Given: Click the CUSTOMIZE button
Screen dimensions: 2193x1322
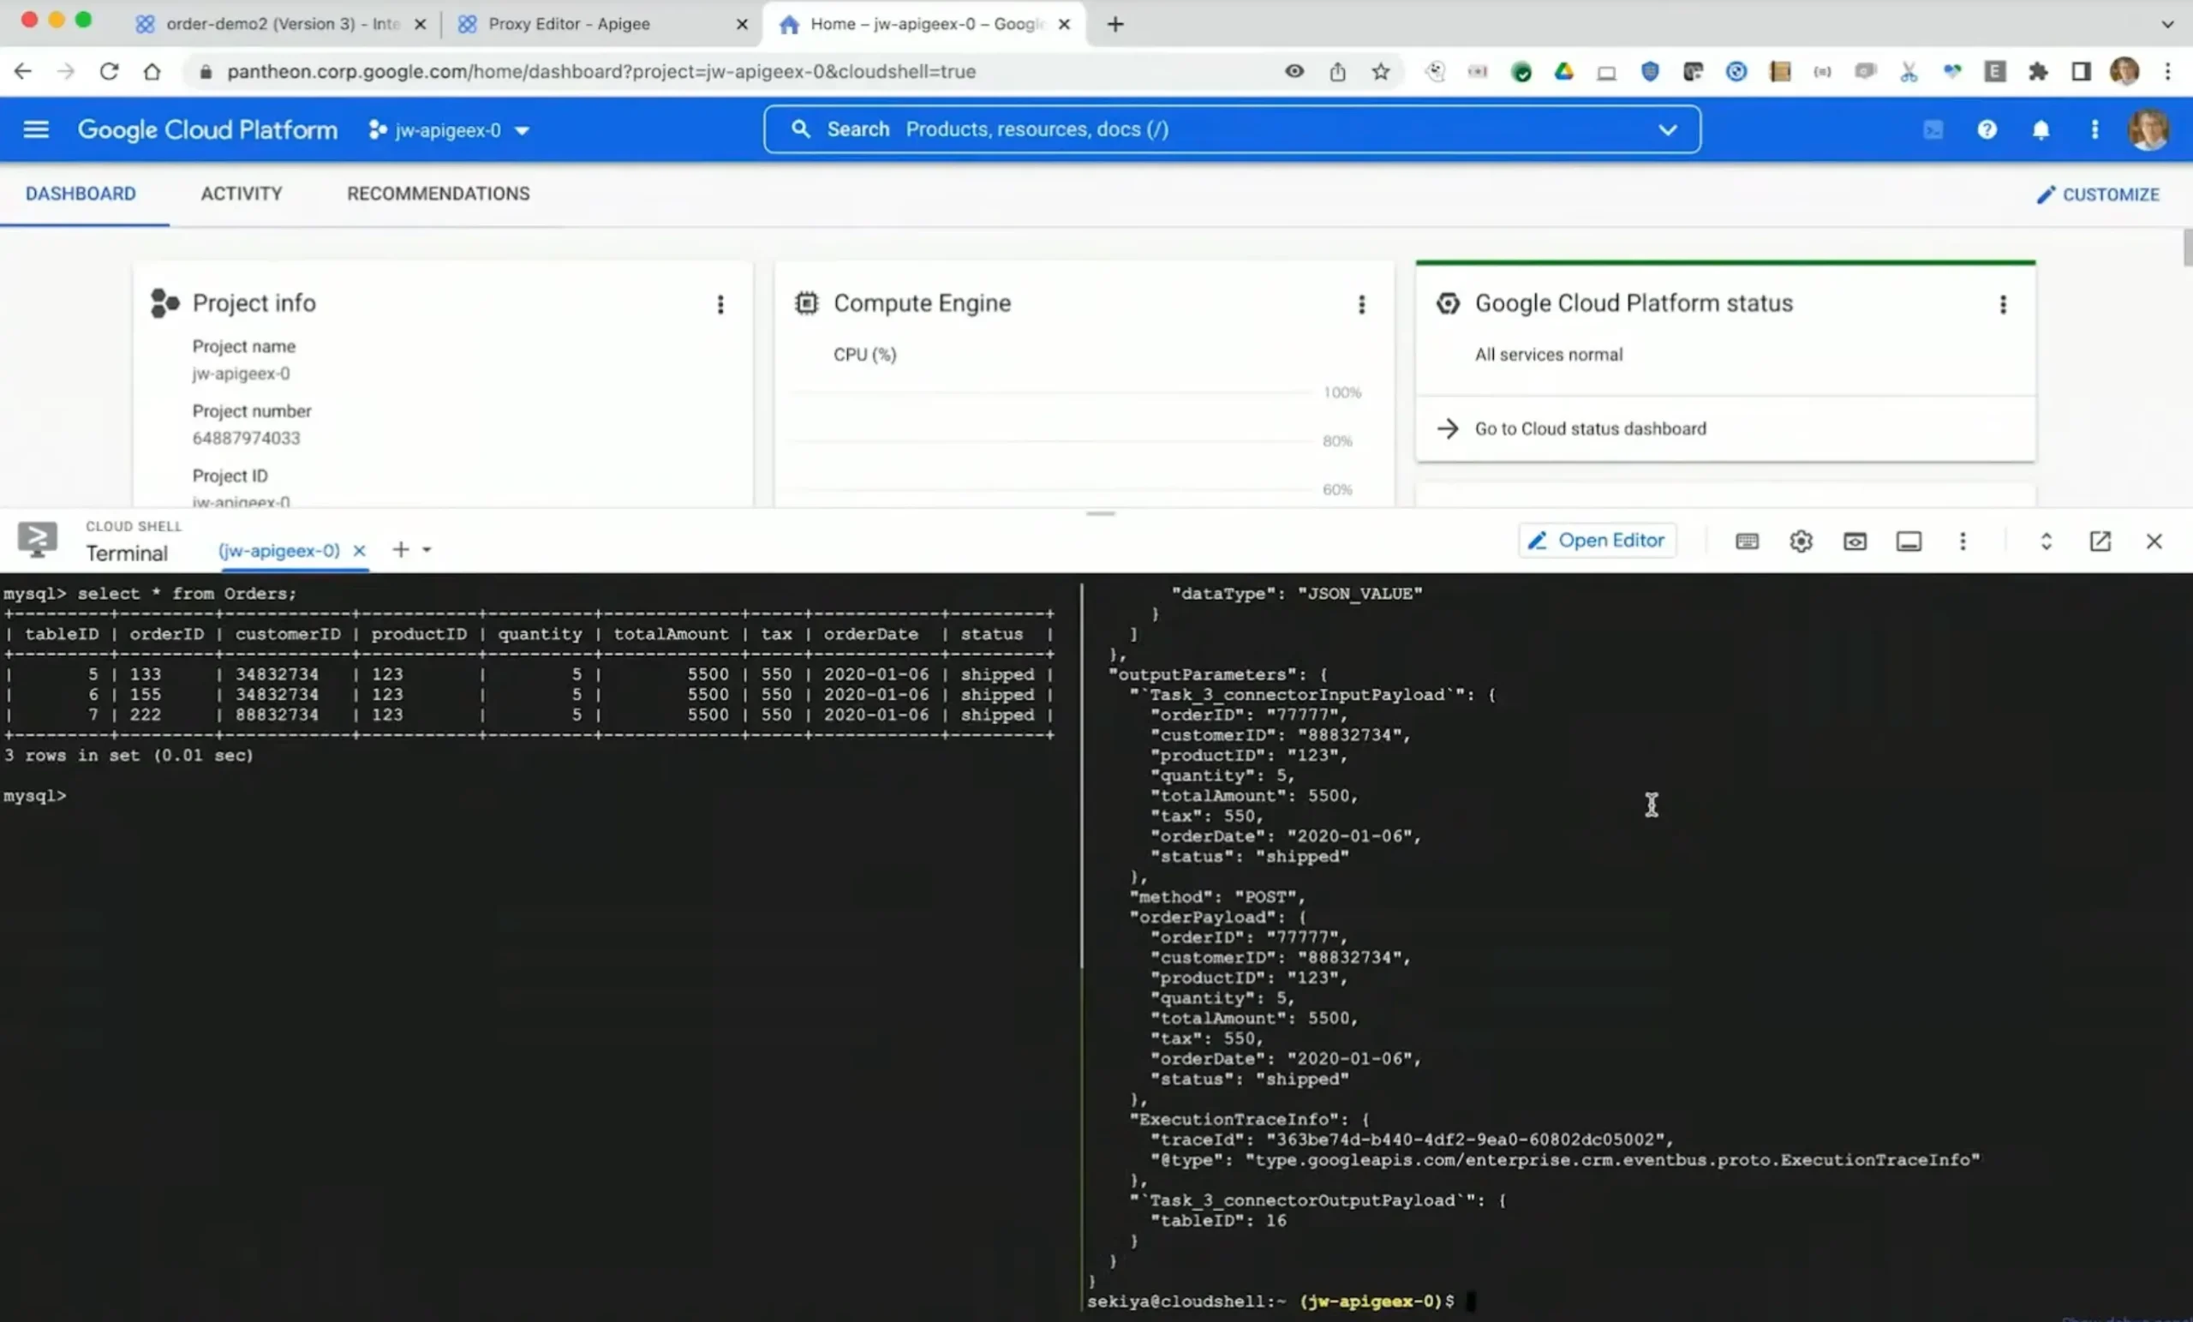Looking at the screenshot, I should click(x=2098, y=195).
